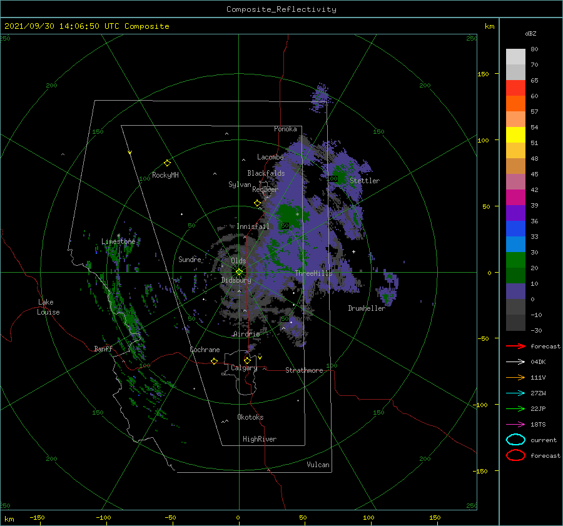Click the 18TS legend text
Viewport: 563px width, 526px height.
click(x=538, y=425)
